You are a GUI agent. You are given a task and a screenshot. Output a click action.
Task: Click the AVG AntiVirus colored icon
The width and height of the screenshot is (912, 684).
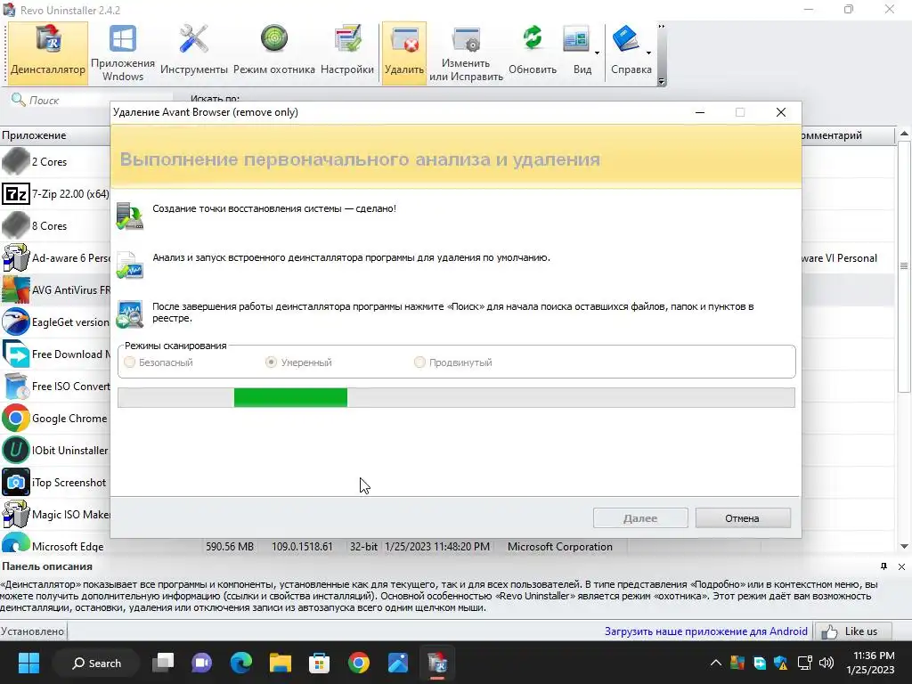point(16,289)
